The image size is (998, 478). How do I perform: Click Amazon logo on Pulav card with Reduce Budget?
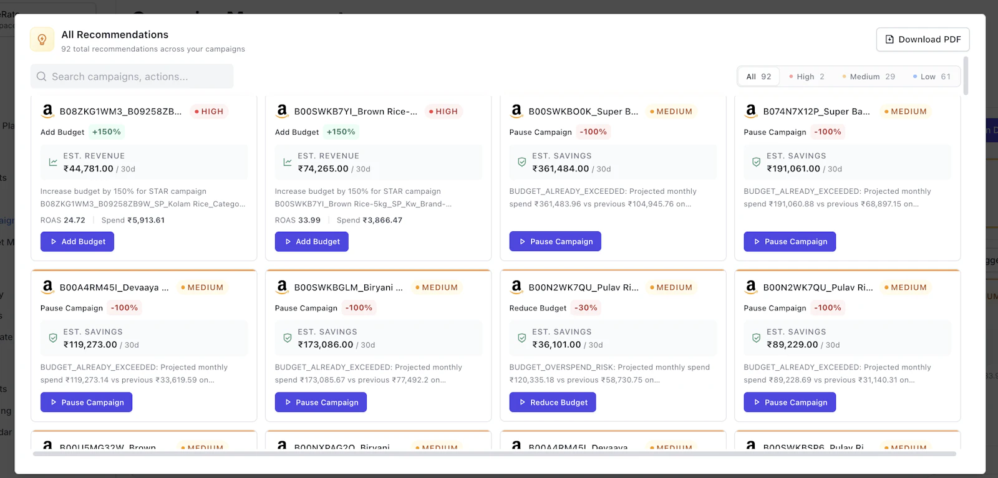(516, 287)
